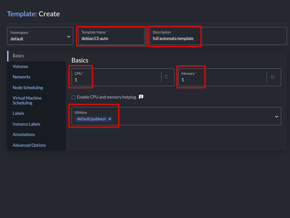The width and height of the screenshot is (290, 218).
Task: Click the hotplug info icon
Action: pyautogui.click(x=141, y=97)
